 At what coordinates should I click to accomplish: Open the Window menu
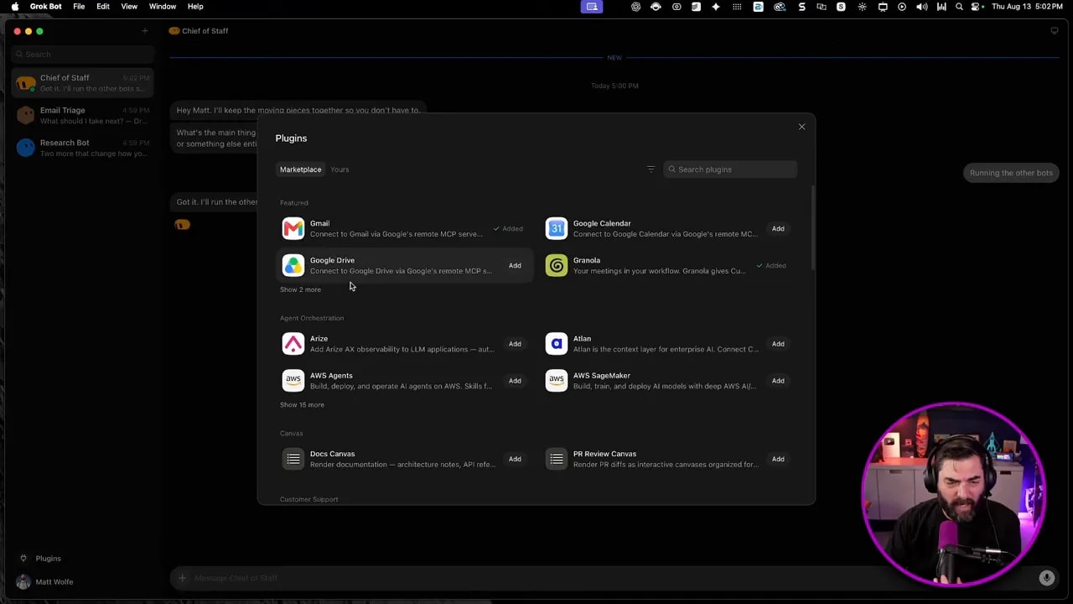pos(163,7)
